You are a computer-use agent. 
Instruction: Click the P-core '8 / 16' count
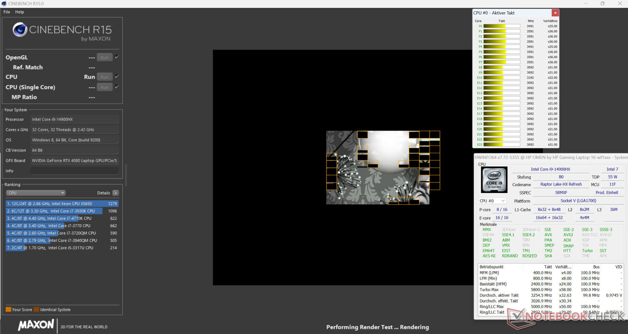tap(502, 210)
